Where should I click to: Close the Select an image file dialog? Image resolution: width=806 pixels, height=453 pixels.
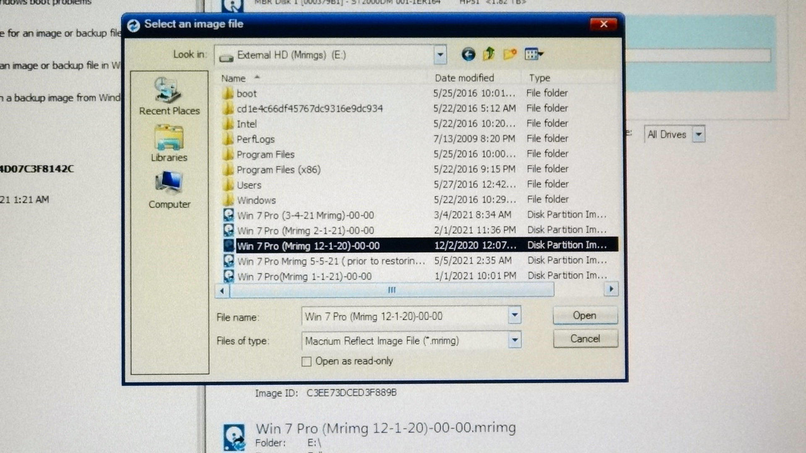coord(603,24)
